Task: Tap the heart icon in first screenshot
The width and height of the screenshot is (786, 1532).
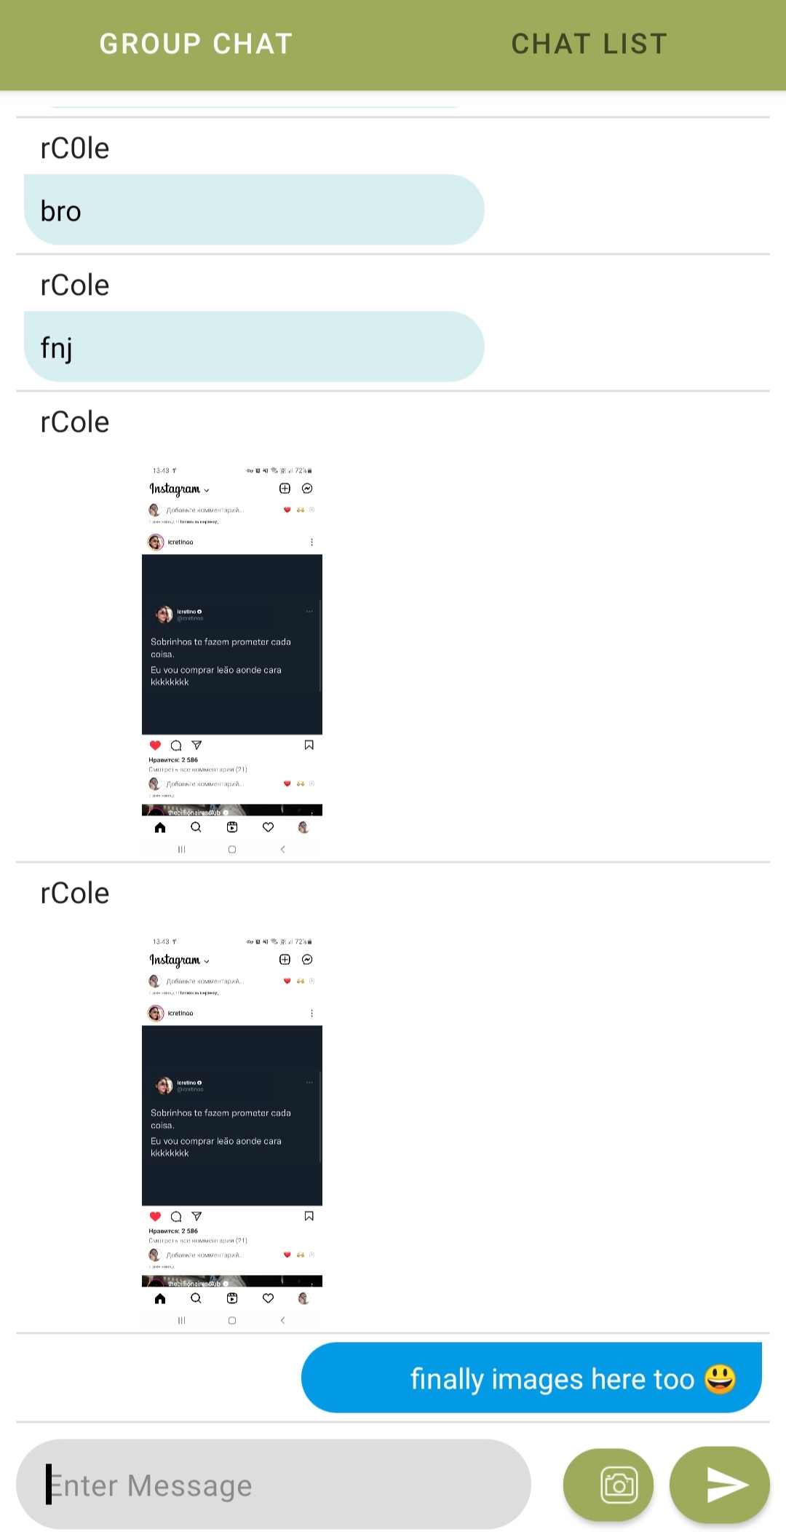Action: 155,745
